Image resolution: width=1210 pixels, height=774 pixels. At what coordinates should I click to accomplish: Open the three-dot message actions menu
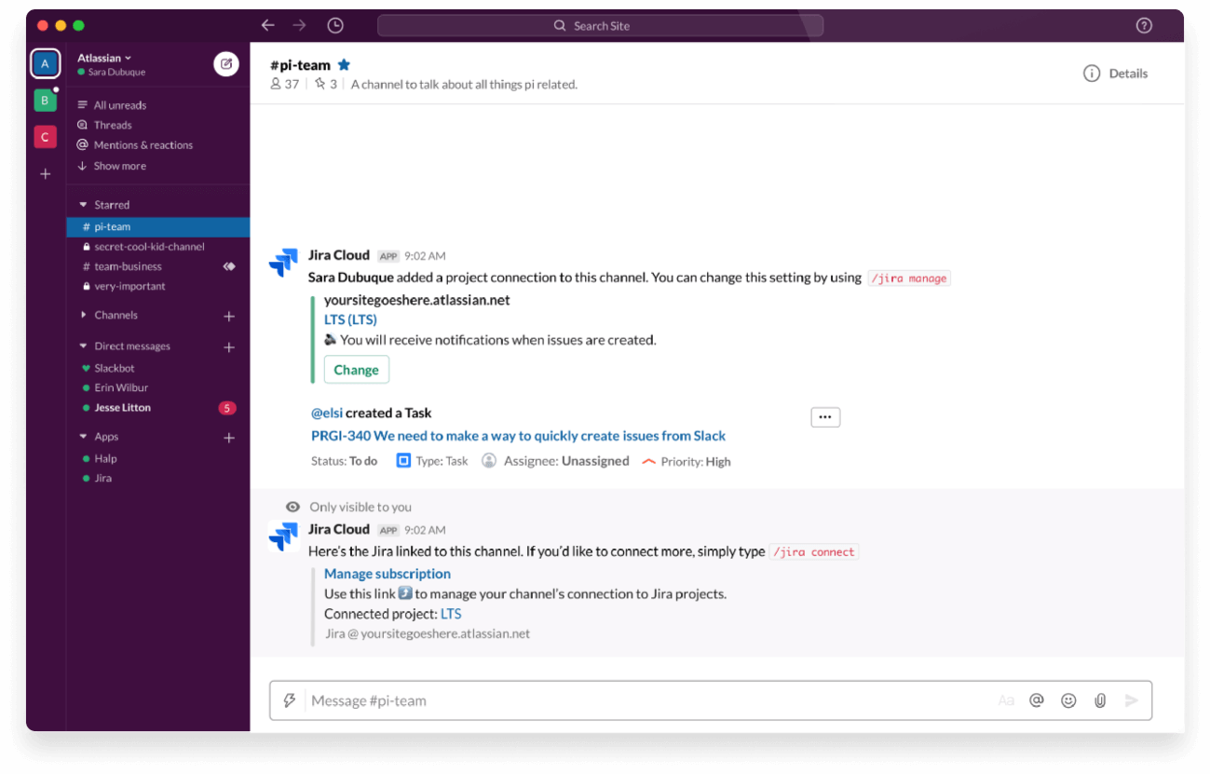pos(825,417)
